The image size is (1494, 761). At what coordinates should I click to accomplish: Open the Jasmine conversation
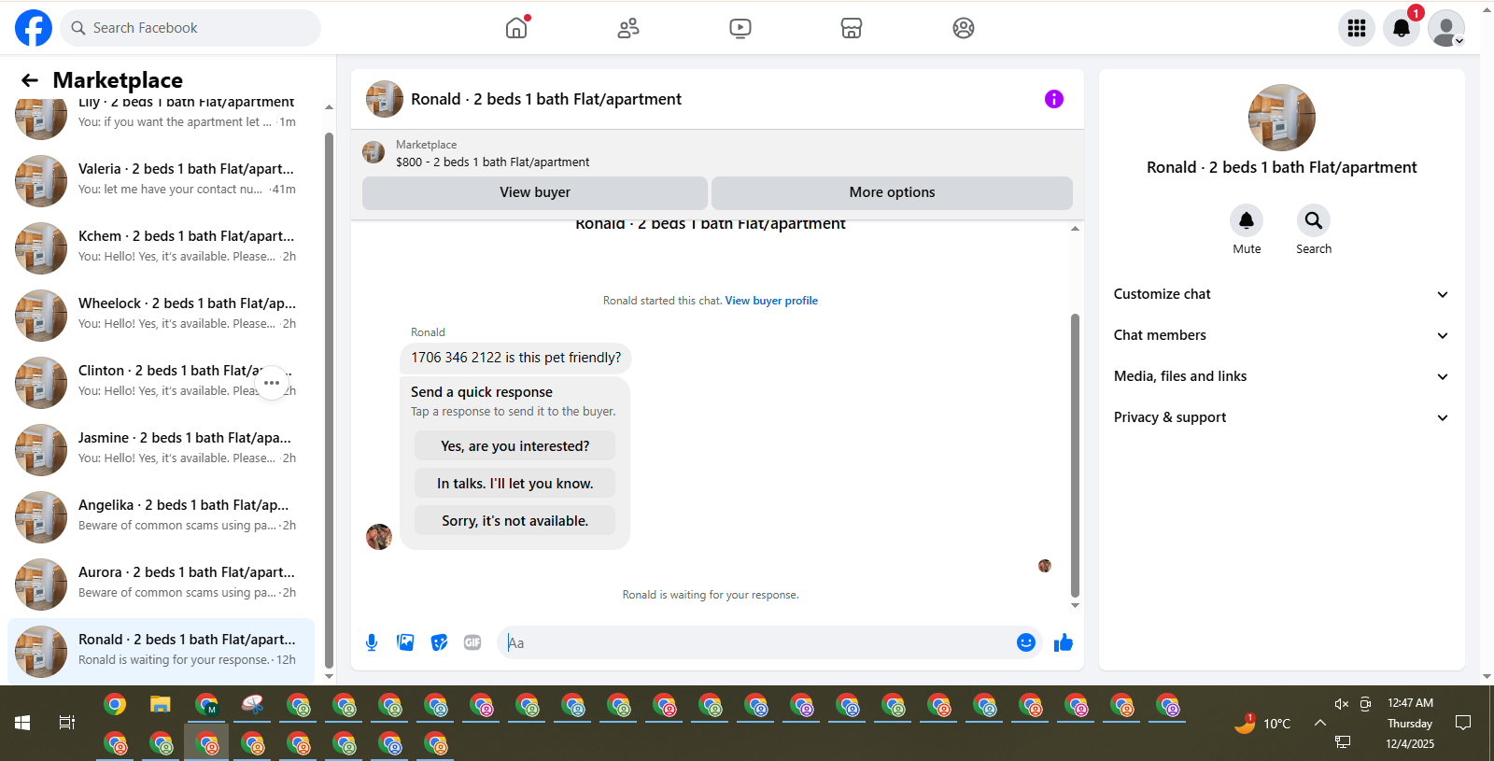161,450
